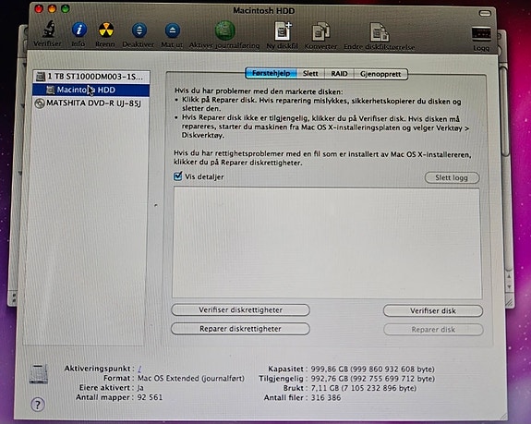
Task: Click the Mat ut eject icon
Action: (x=173, y=30)
